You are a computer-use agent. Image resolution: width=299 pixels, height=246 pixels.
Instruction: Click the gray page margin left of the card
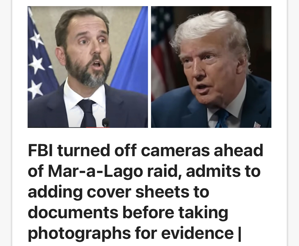click(x=6, y=123)
